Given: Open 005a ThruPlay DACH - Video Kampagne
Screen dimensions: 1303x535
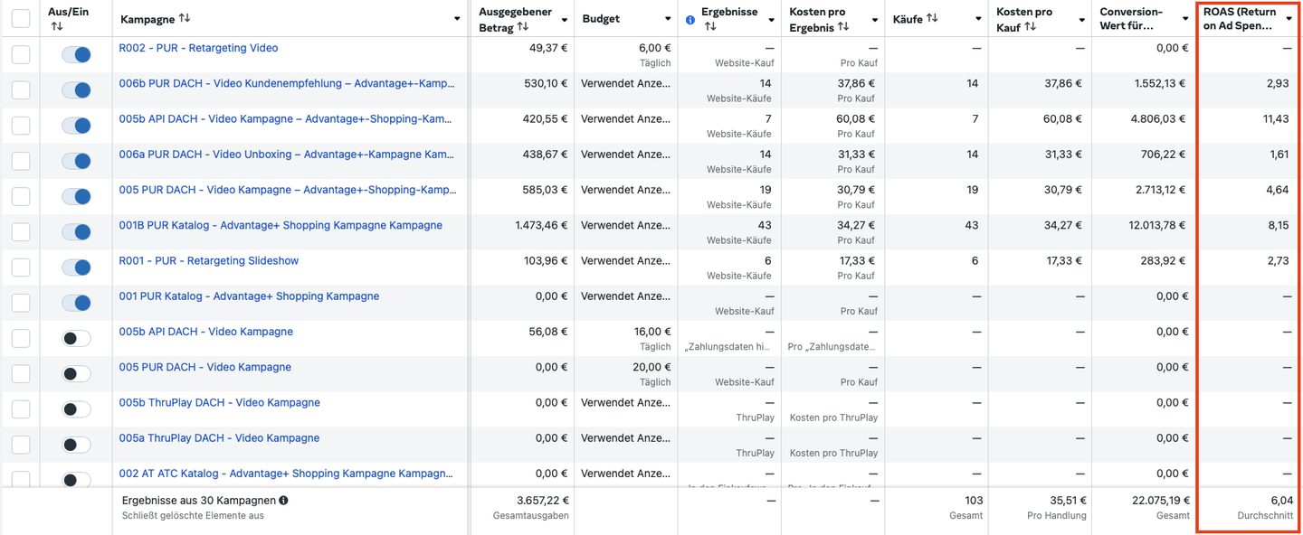Looking at the screenshot, I should click(x=219, y=438).
